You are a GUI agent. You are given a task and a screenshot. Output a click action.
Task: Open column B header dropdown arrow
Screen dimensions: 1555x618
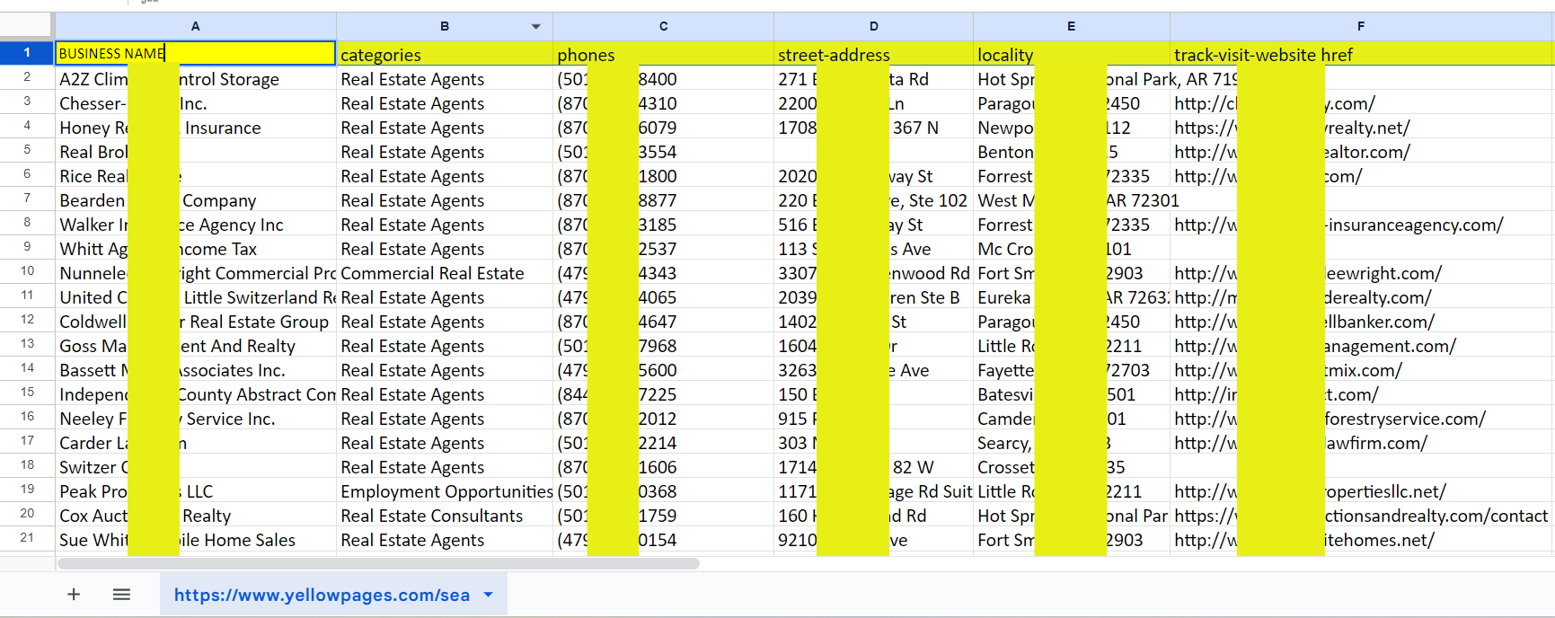click(x=536, y=27)
